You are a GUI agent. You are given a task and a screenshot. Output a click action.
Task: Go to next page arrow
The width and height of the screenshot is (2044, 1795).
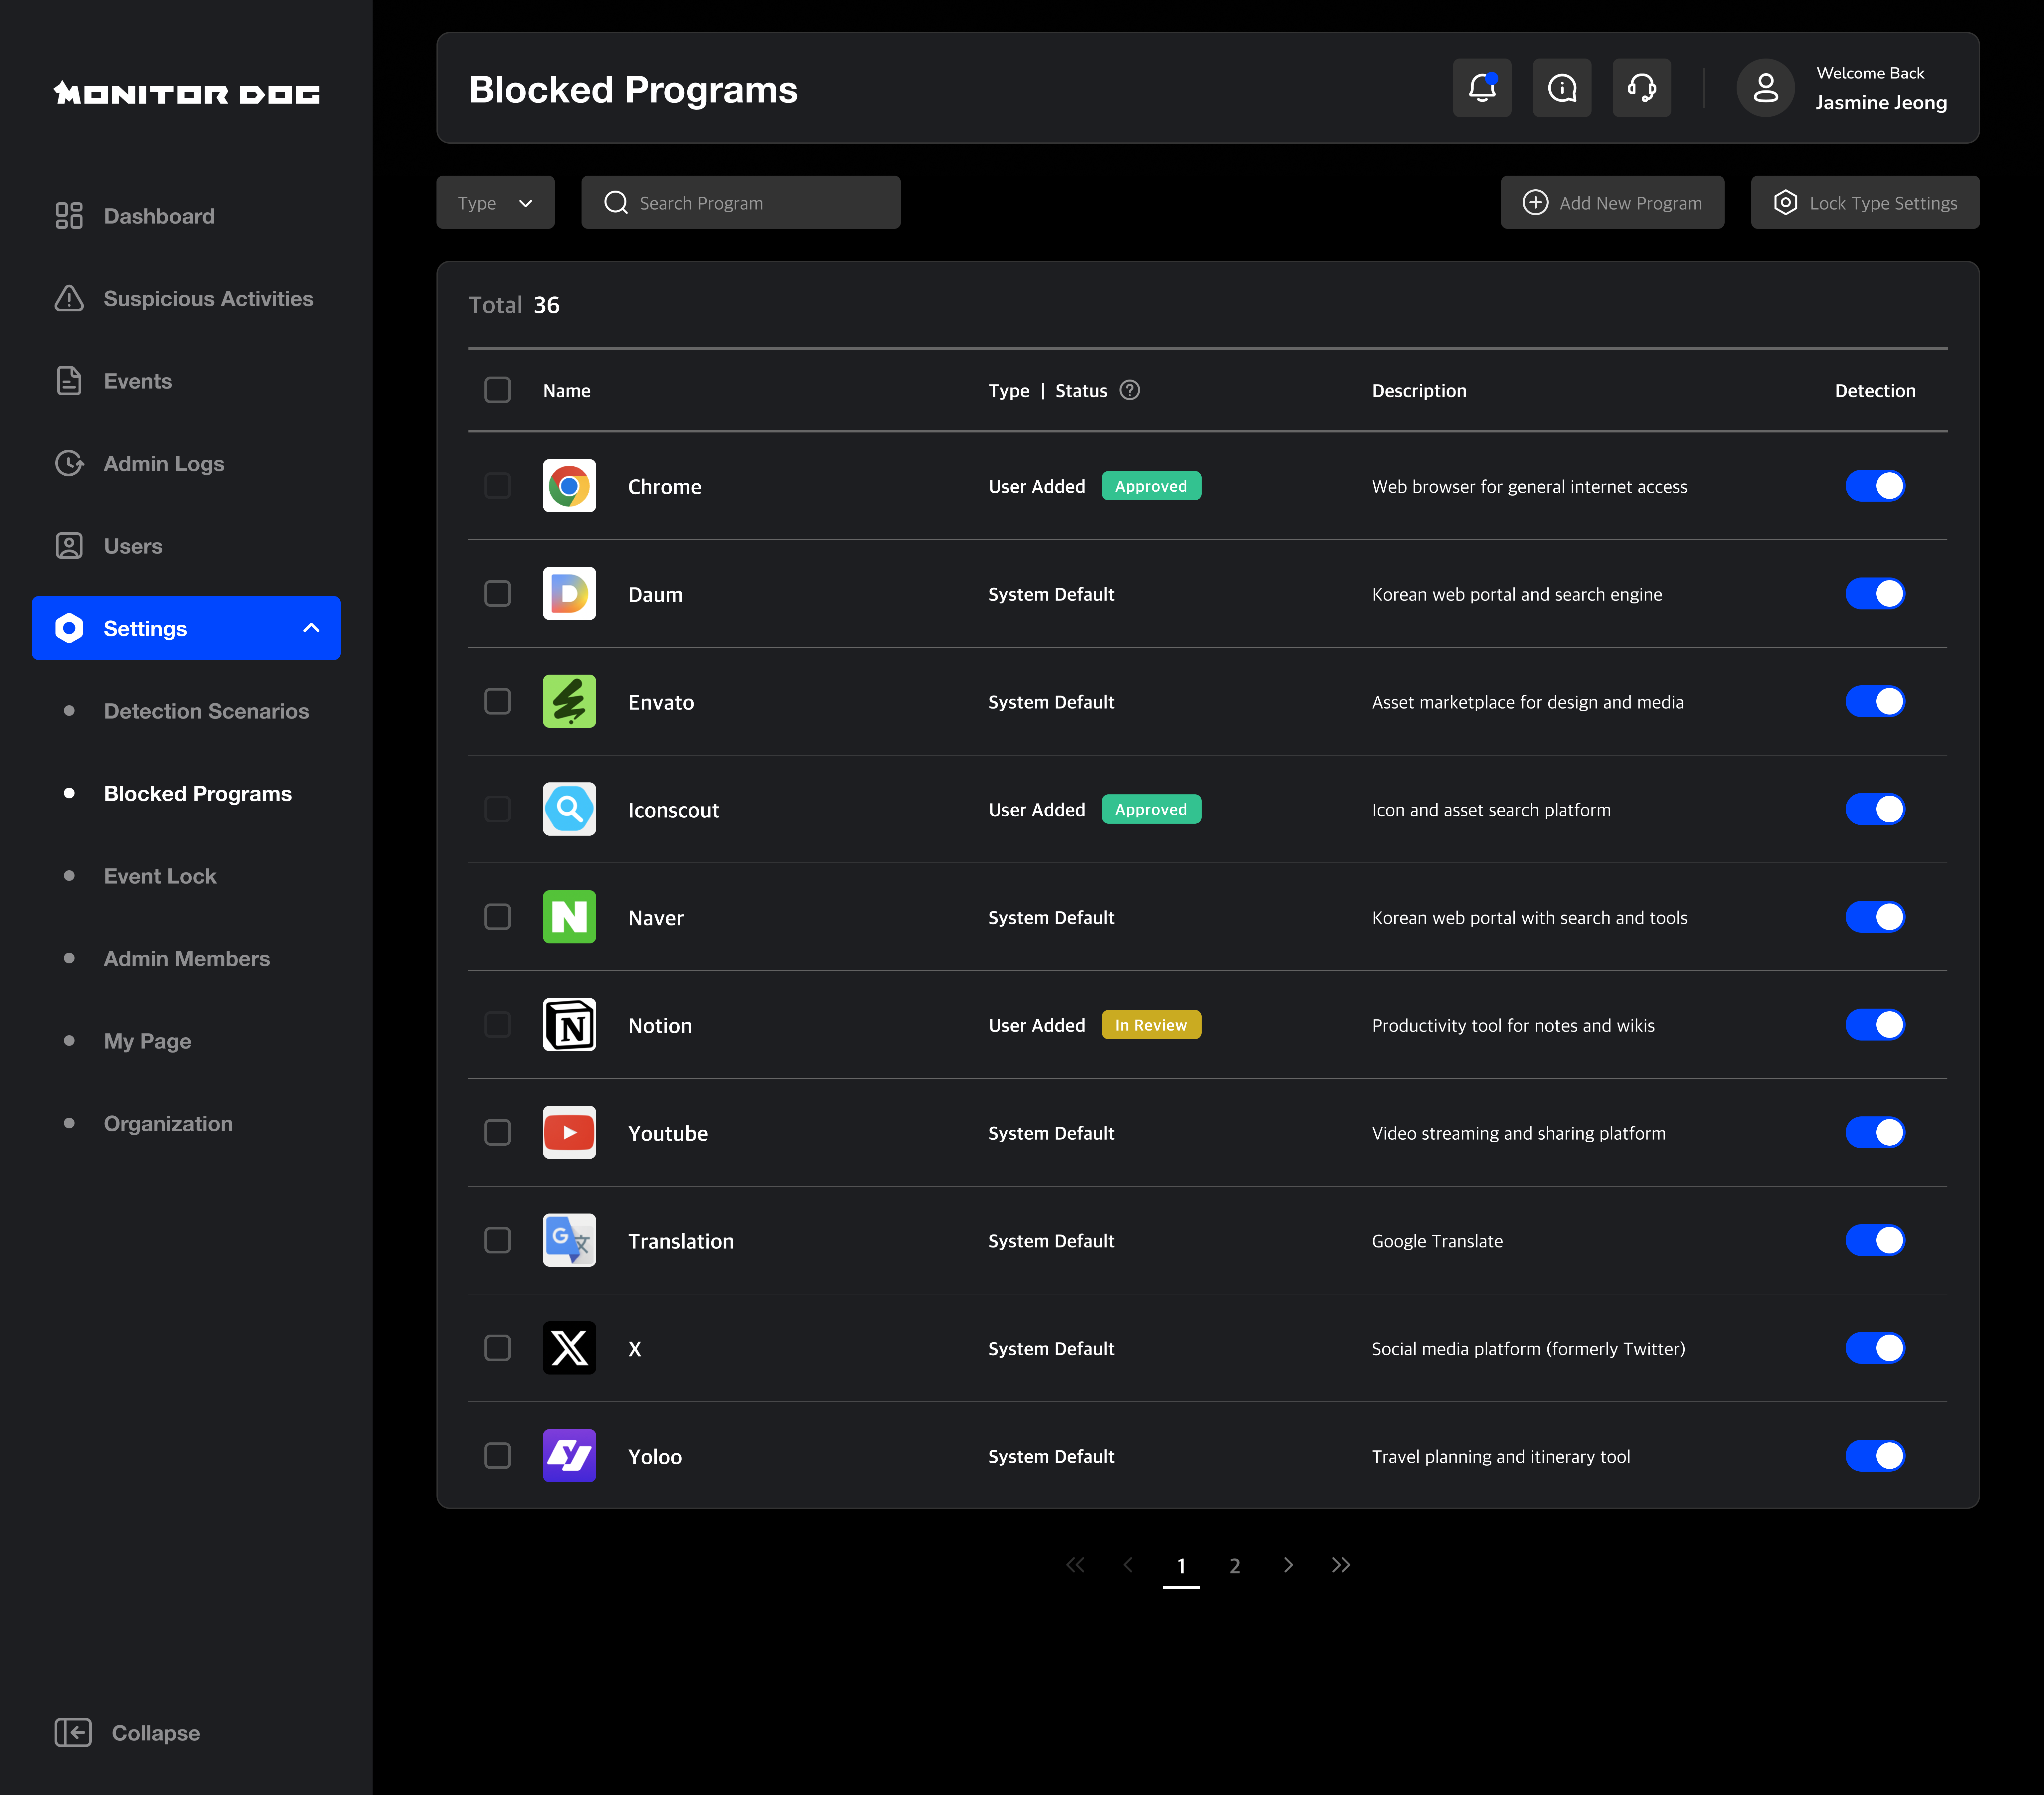coord(1288,1565)
